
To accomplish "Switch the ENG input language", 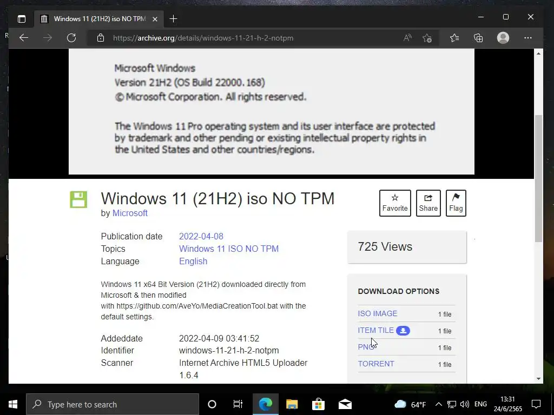I will (x=480, y=404).
